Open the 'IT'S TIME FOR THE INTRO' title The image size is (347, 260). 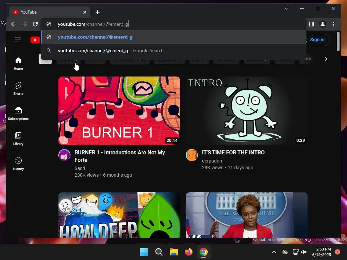pos(233,153)
